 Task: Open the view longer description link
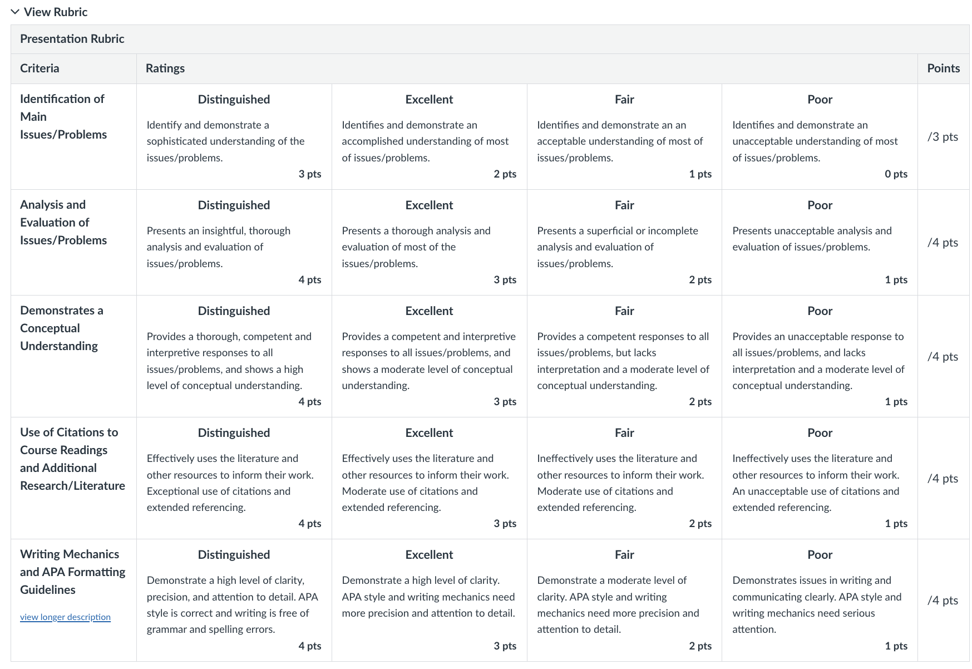tap(65, 617)
